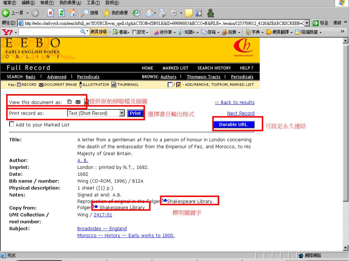This screenshot has width=349, height=261.
Task: View this document as full record icon
Action: [70, 102]
